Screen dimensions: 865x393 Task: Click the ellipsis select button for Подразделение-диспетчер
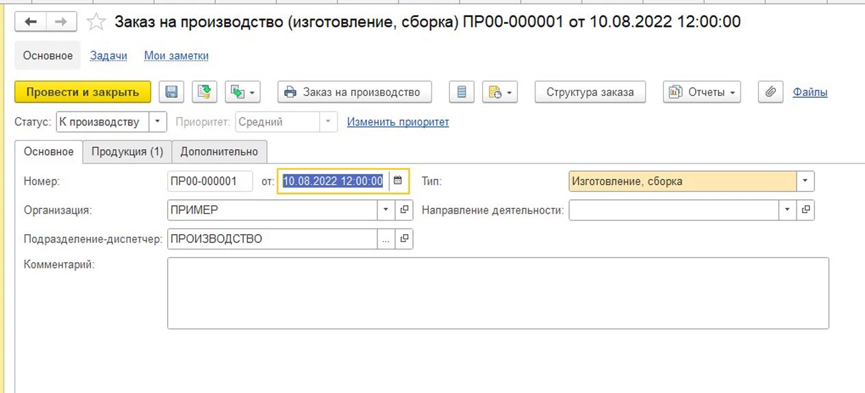(x=386, y=239)
